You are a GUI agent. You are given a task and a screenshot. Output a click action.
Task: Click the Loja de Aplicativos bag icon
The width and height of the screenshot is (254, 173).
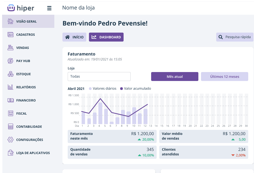click(x=10, y=153)
